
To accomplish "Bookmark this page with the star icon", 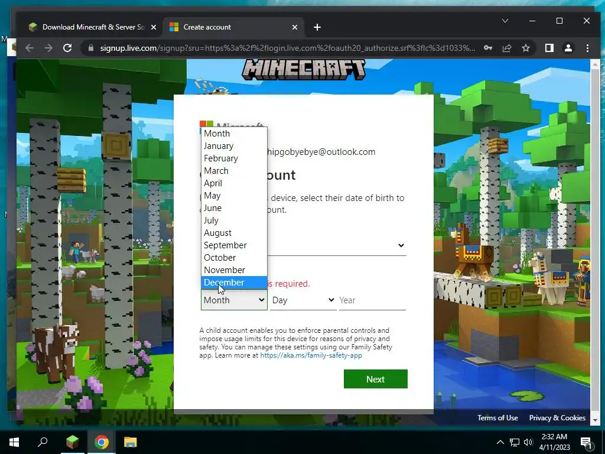I will [525, 48].
